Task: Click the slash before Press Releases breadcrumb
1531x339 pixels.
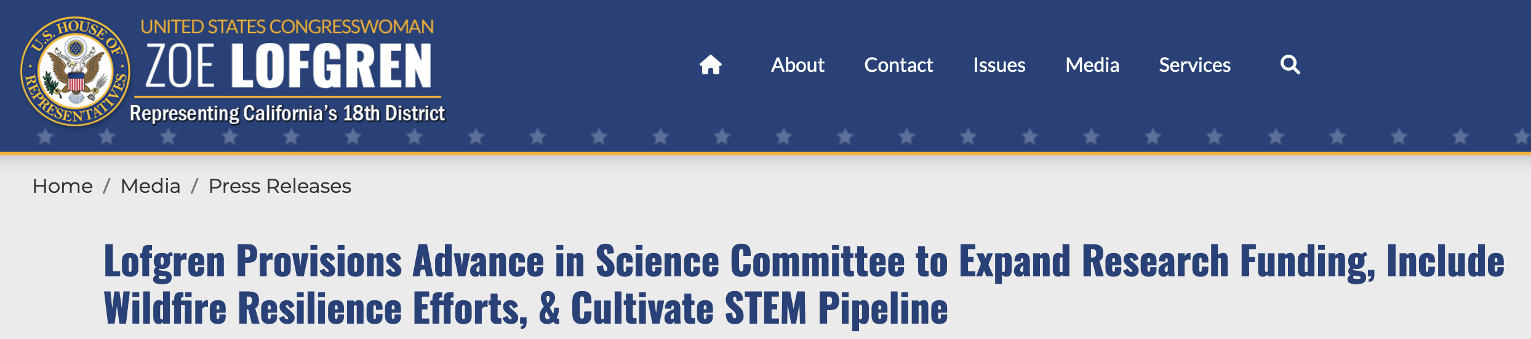Action: (194, 186)
